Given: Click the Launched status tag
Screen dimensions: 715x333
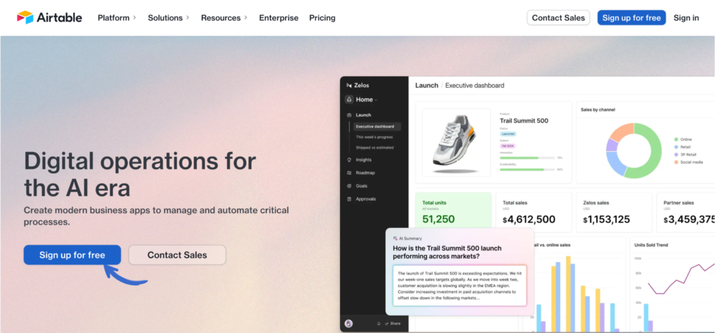Looking at the screenshot, I should (x=508, y=134).
